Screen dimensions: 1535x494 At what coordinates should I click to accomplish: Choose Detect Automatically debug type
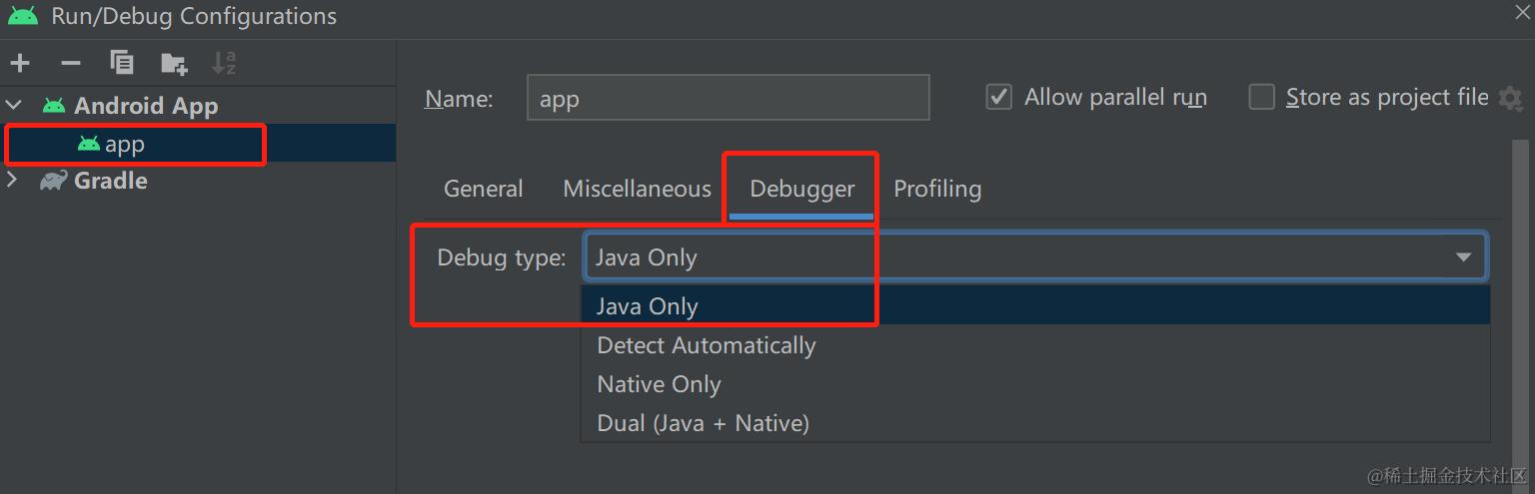tap(707, 345)
